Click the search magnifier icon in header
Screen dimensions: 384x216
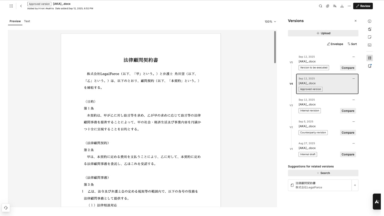320,6
